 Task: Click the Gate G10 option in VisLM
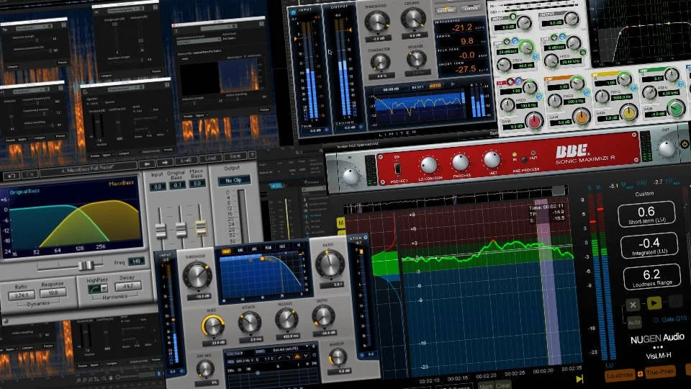pyautogui.click(x=670, y=319)
